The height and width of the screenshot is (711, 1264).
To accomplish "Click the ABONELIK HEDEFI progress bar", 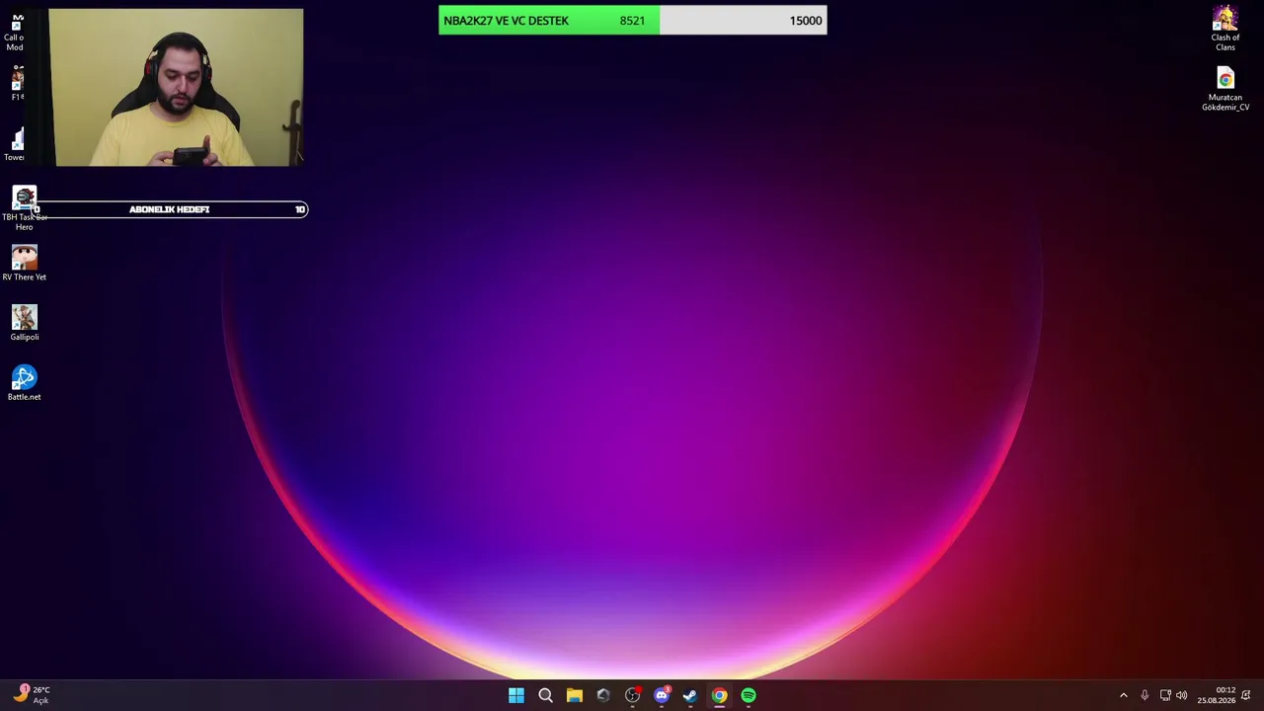I will (x=170, y=209).
